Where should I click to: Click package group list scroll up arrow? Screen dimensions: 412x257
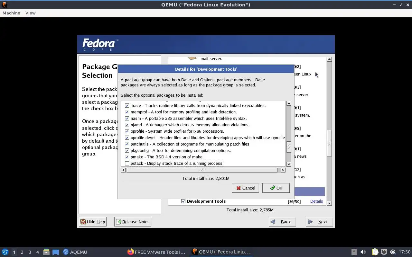pyautogui.click(x=329, y=59)
